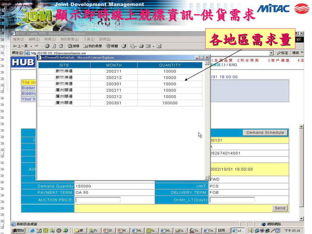
Task: Click the Forward arrow toolbar button
Action: (x=37, y=46)
